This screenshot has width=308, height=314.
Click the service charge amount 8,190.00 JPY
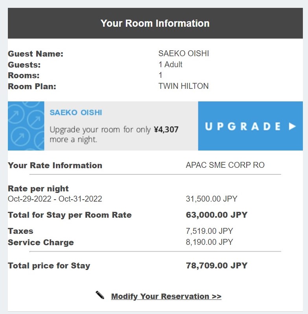209,242
